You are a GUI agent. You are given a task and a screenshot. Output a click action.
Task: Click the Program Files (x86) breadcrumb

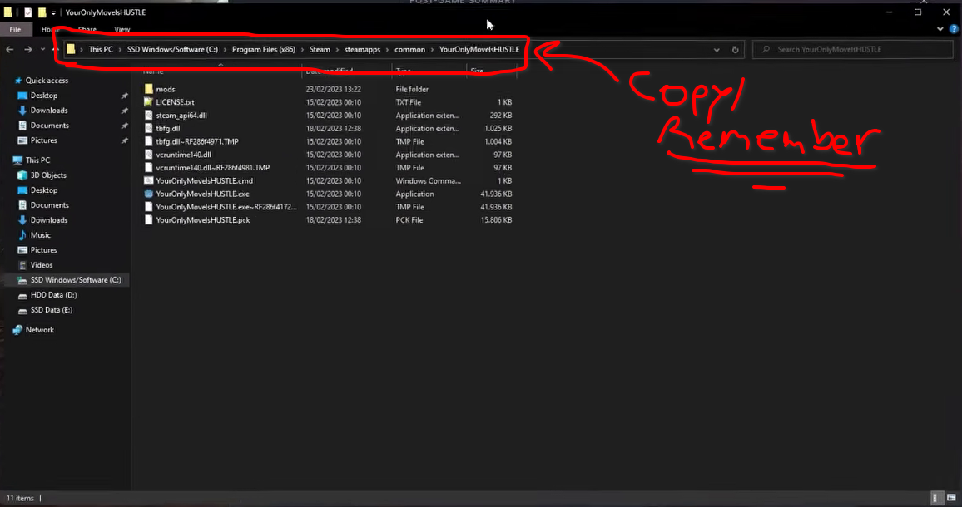pyautogui.click(x=263, y=49)
